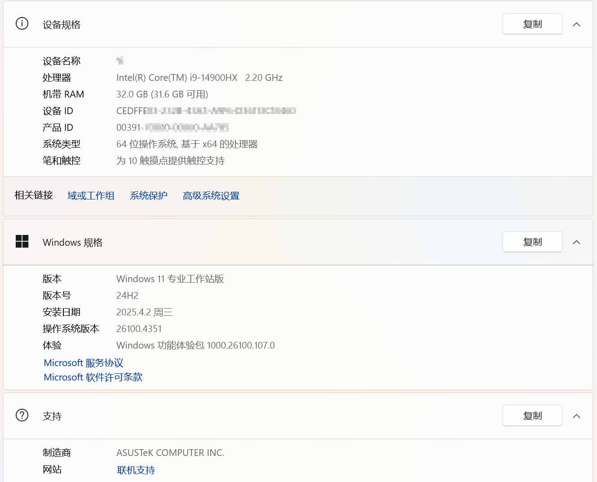Select the Windows 11 专业工作站版 edition text

170,279
